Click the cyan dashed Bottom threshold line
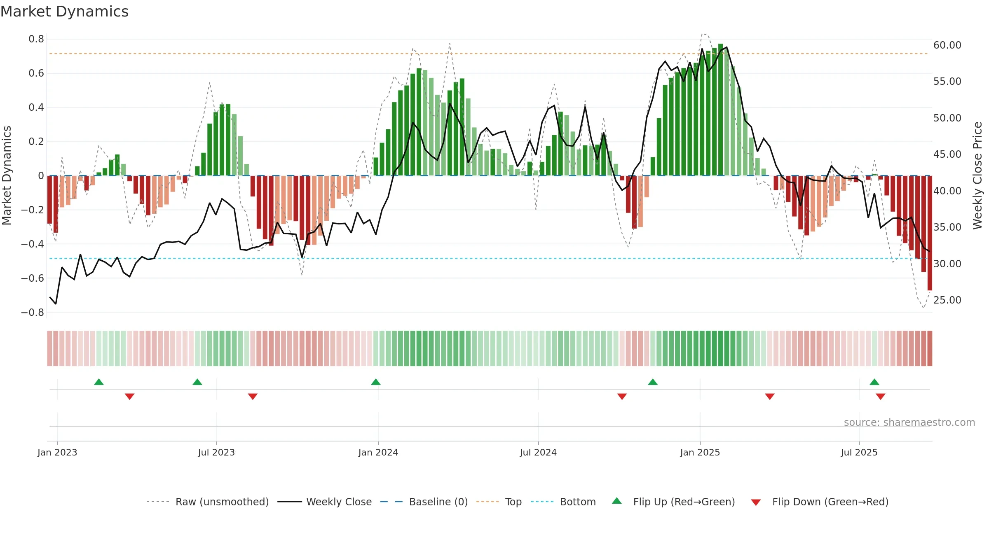The width and height of the screenshot is (989, 556). point(488,258)
